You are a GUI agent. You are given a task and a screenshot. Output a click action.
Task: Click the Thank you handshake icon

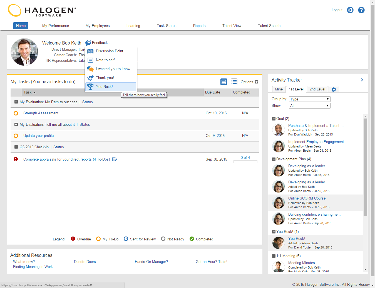[90, 78]
